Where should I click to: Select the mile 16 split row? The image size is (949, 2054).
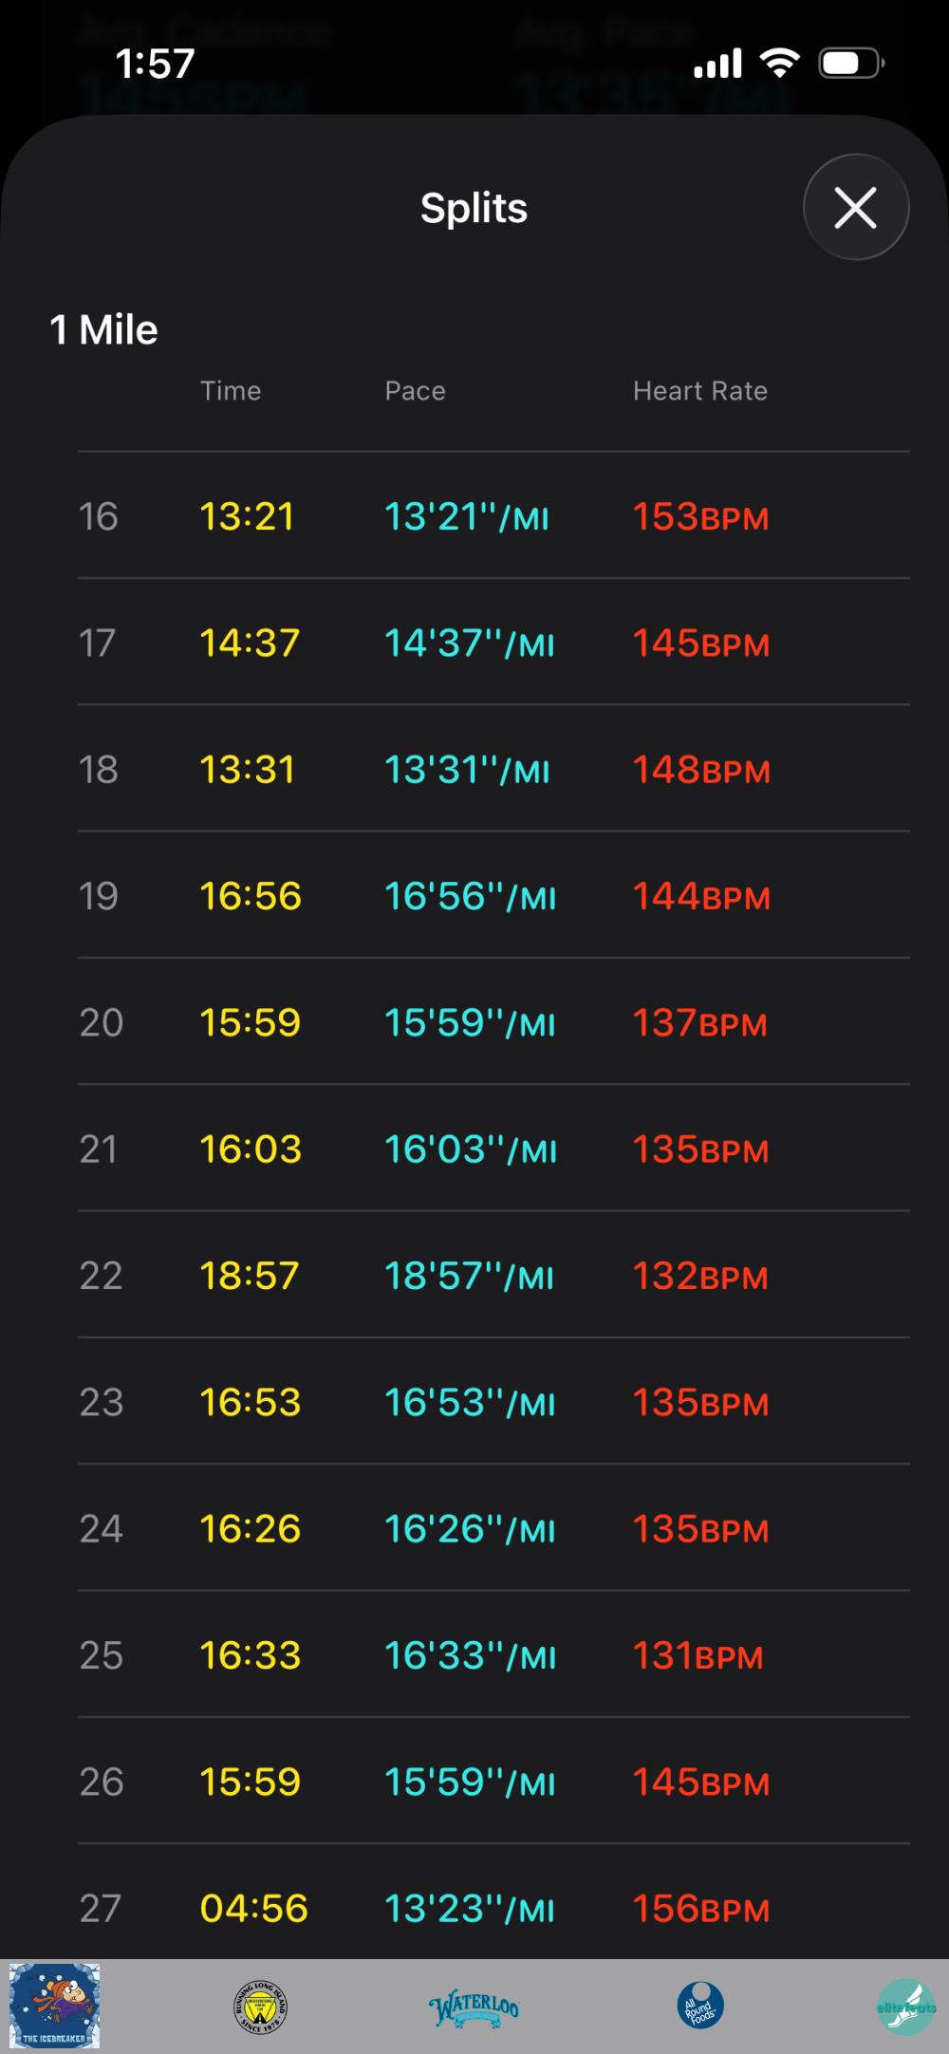click(493, 516)
